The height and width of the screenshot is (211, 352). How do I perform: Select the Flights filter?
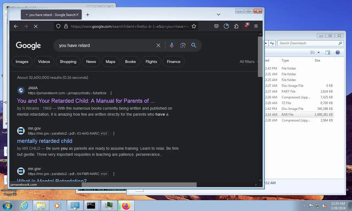coord(151,62)
